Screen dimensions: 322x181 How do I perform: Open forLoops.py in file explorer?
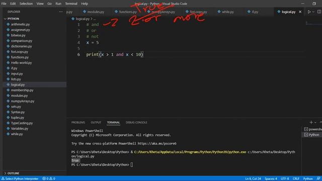(20, 52)
